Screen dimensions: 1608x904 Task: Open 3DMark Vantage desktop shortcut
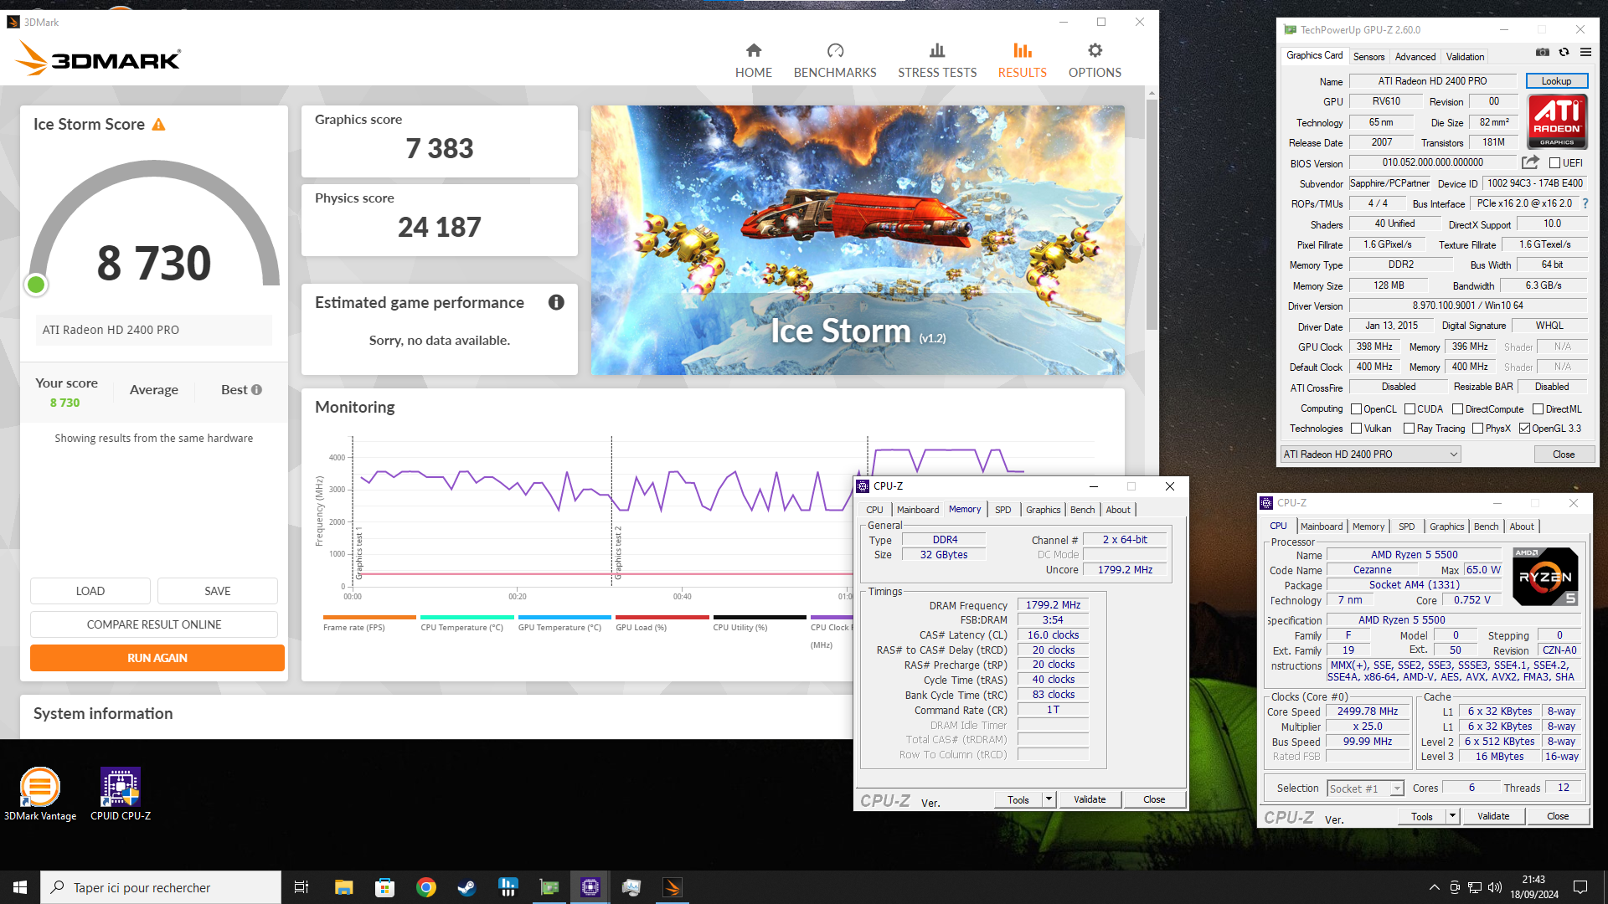(39, 794)
